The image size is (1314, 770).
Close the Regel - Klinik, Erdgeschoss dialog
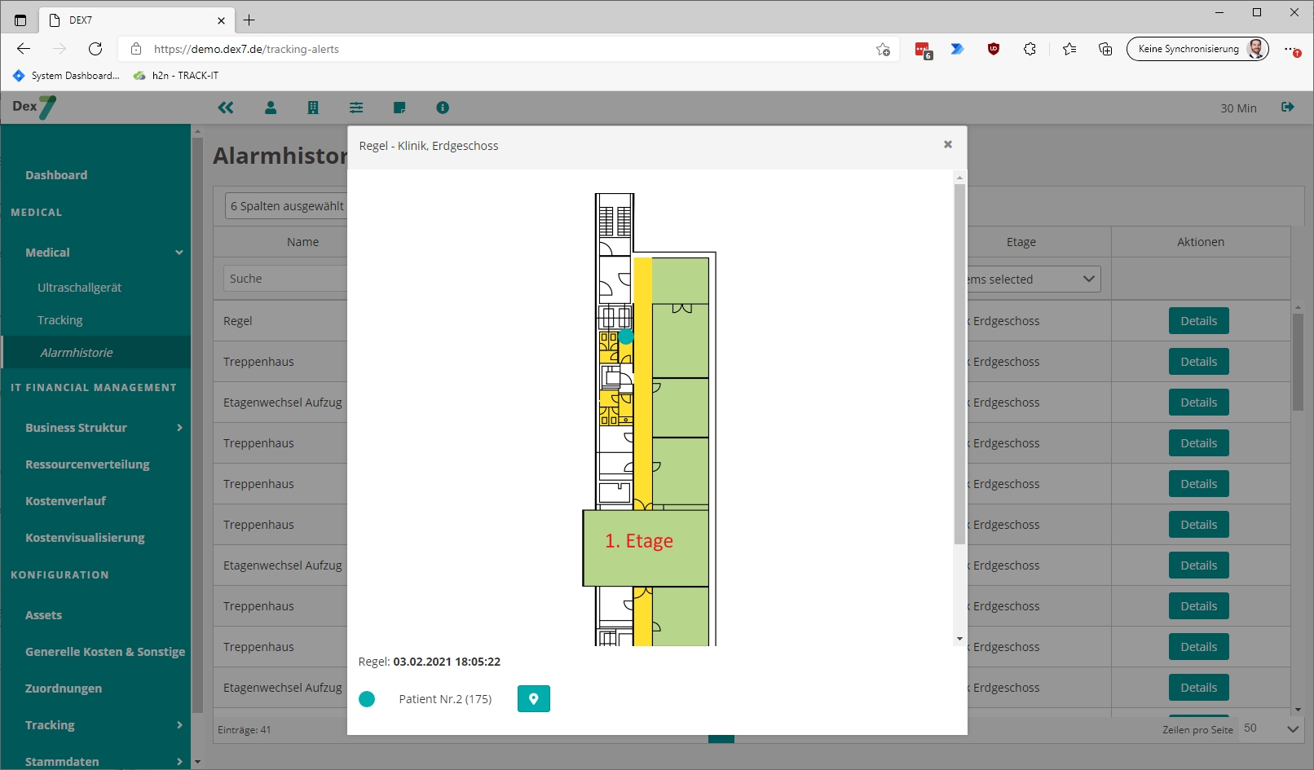(948, 144)
